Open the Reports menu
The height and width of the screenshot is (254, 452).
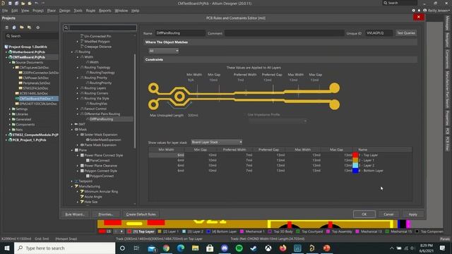point(105,11)
